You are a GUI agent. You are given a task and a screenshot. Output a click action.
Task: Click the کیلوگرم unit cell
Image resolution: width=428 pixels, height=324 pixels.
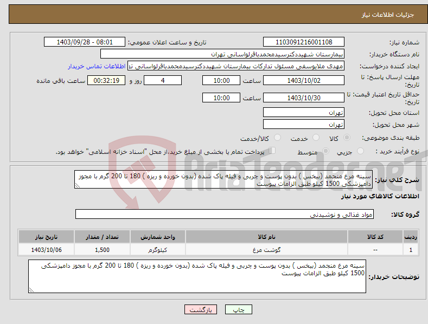pyautogui.click(x=157, y=250)
